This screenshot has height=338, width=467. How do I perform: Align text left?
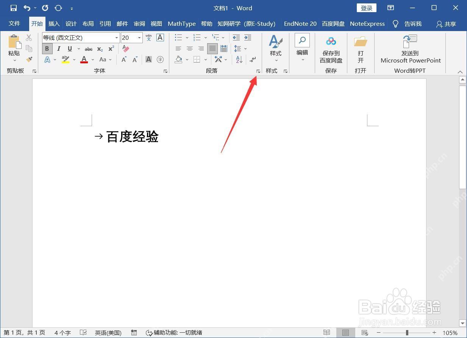(178, 49)
